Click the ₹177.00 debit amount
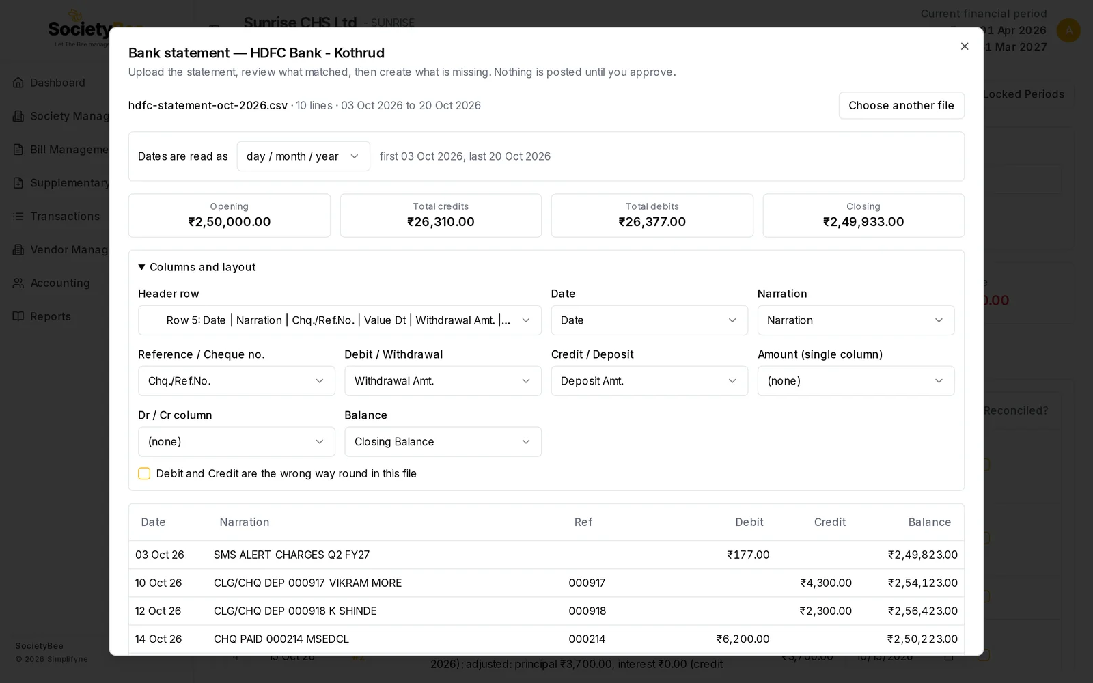Viewport: 1093px width, 683px height. (748, 555)
